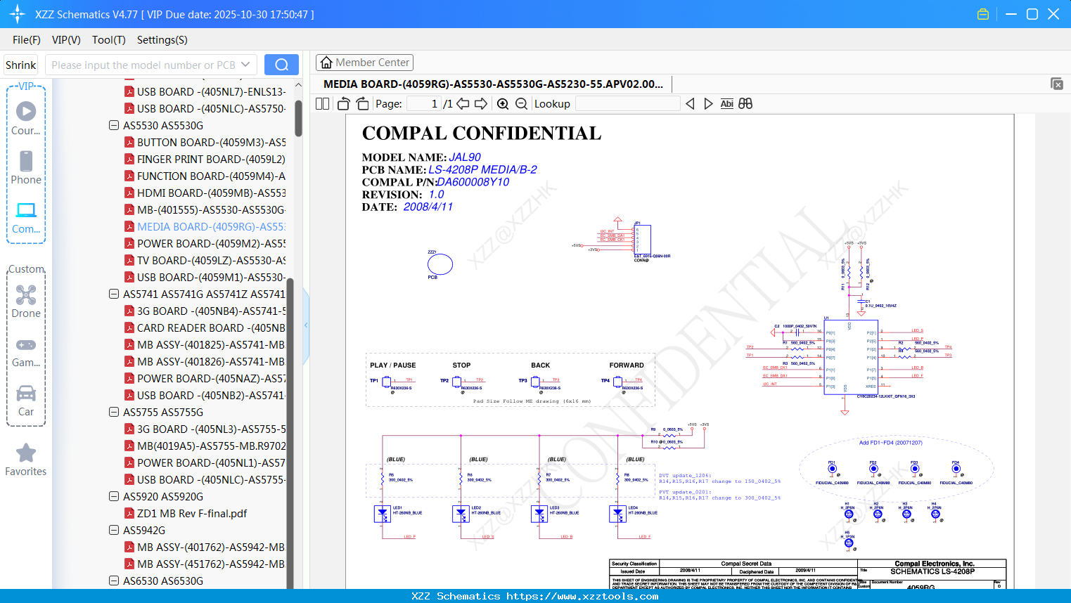Viewport: 1071px width, 603px height.
Task: Select MEDIA BOARD-(4059RG) file
Action: pos(205,226)
